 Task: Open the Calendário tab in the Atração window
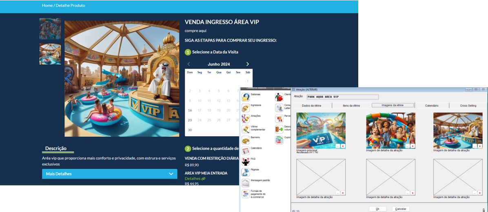point(432,106)
